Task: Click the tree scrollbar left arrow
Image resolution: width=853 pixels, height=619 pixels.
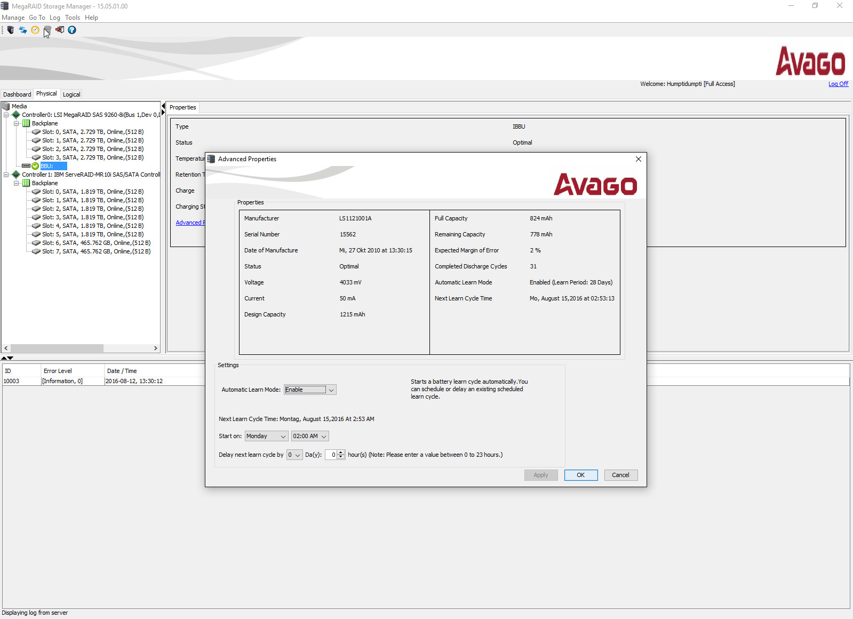Action: (x=6, y=348)
